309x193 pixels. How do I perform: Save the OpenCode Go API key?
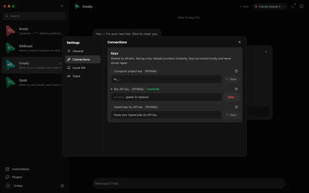pyautogui.click(x=231, y=115)
